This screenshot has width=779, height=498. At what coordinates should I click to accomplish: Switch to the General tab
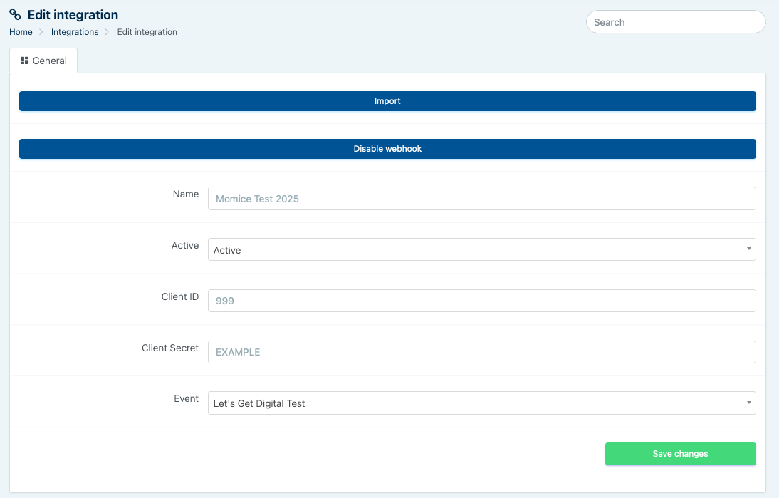(x=43, y=61)
